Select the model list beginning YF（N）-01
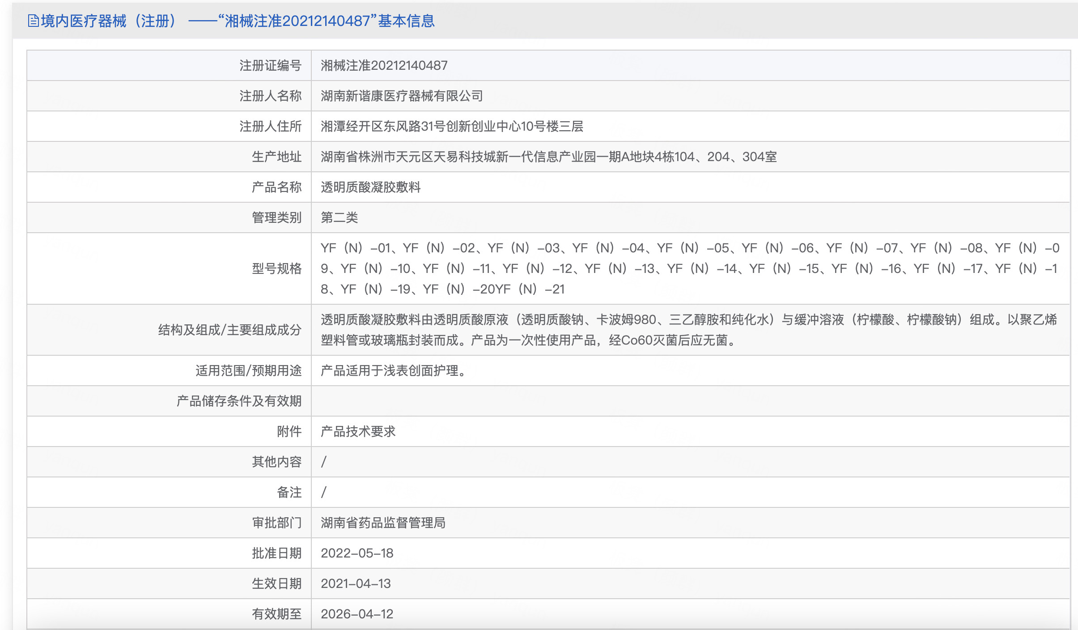This screenshot has height=630, width=1078. click(x=690, y=268)
